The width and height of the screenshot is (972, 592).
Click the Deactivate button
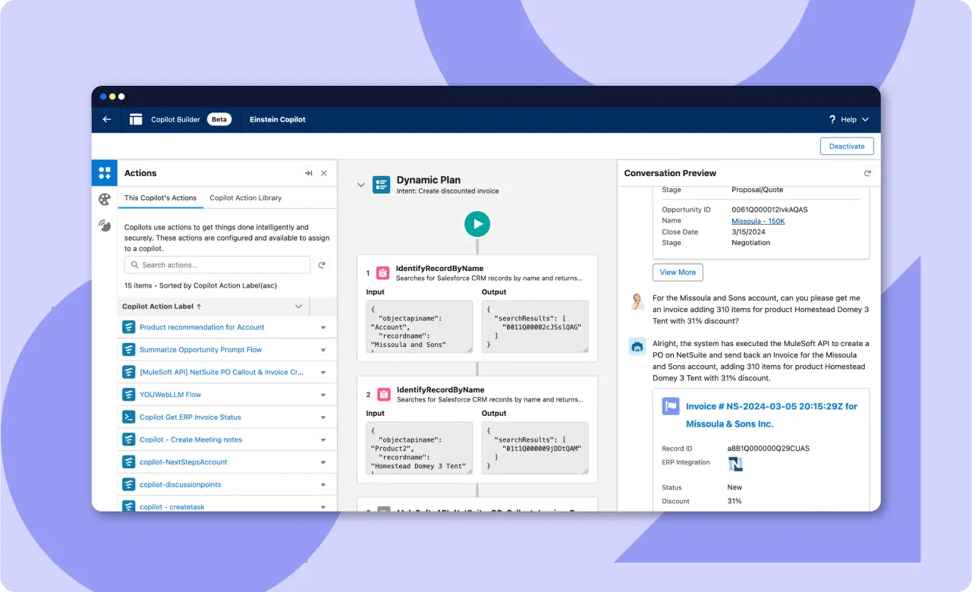coord(847,146)
